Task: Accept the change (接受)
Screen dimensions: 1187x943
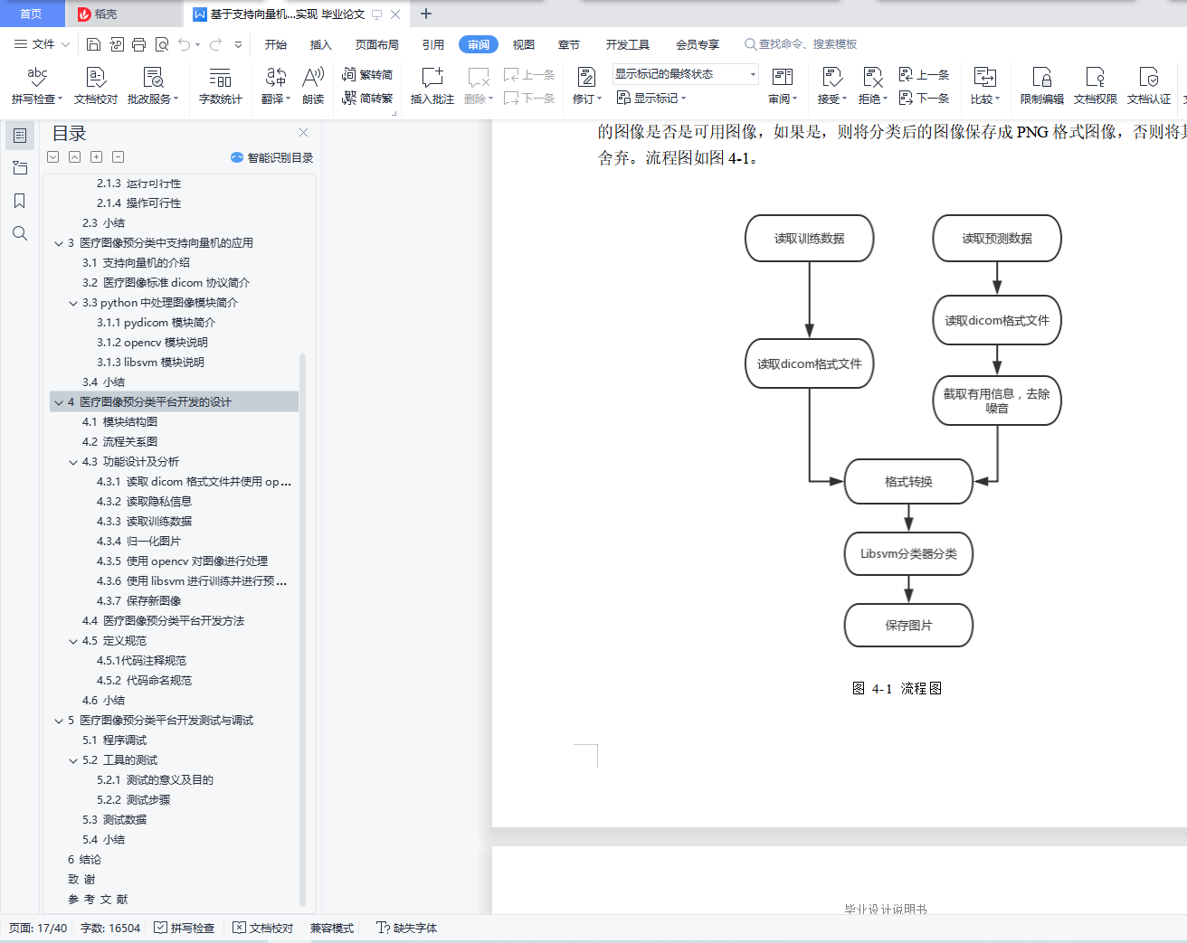Action: click(x=832, y=85)
